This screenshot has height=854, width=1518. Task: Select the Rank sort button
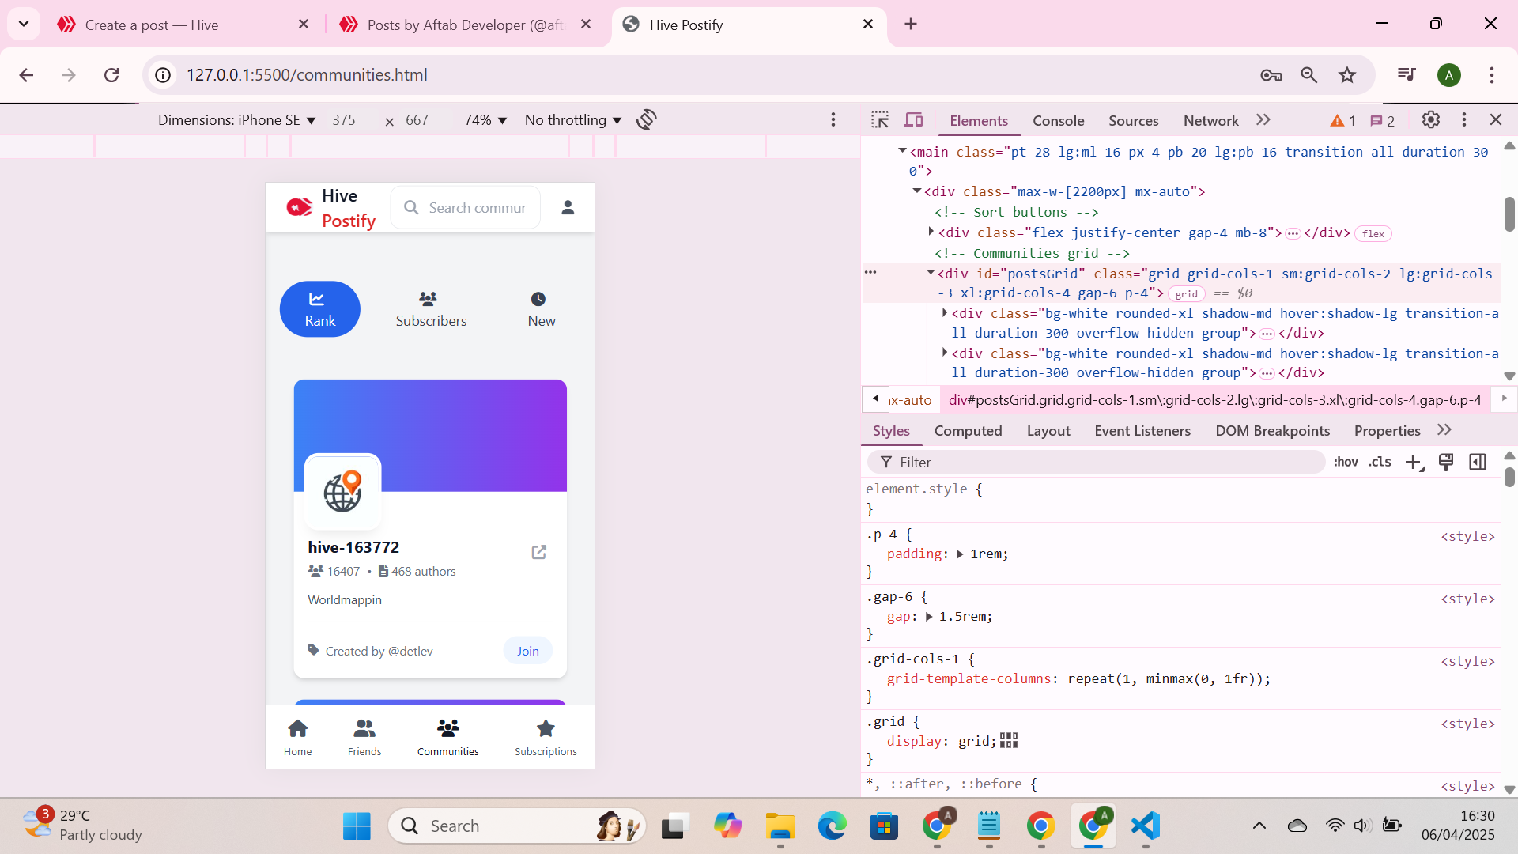tap(320, 309)
